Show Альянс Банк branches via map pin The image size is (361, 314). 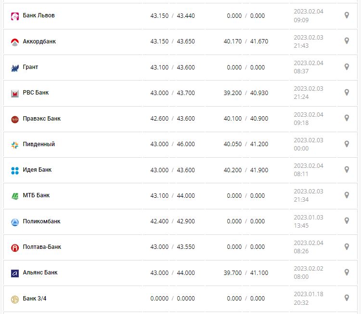click(346, 273)
